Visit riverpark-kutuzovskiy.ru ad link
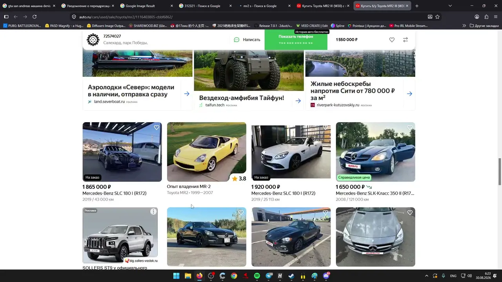 [x=338, y=105]
